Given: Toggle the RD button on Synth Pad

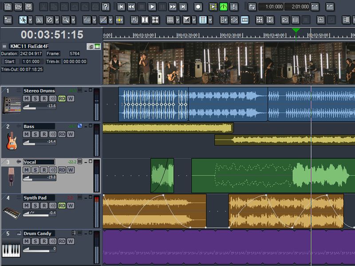Looking at the screenshot, I should 62,206.
